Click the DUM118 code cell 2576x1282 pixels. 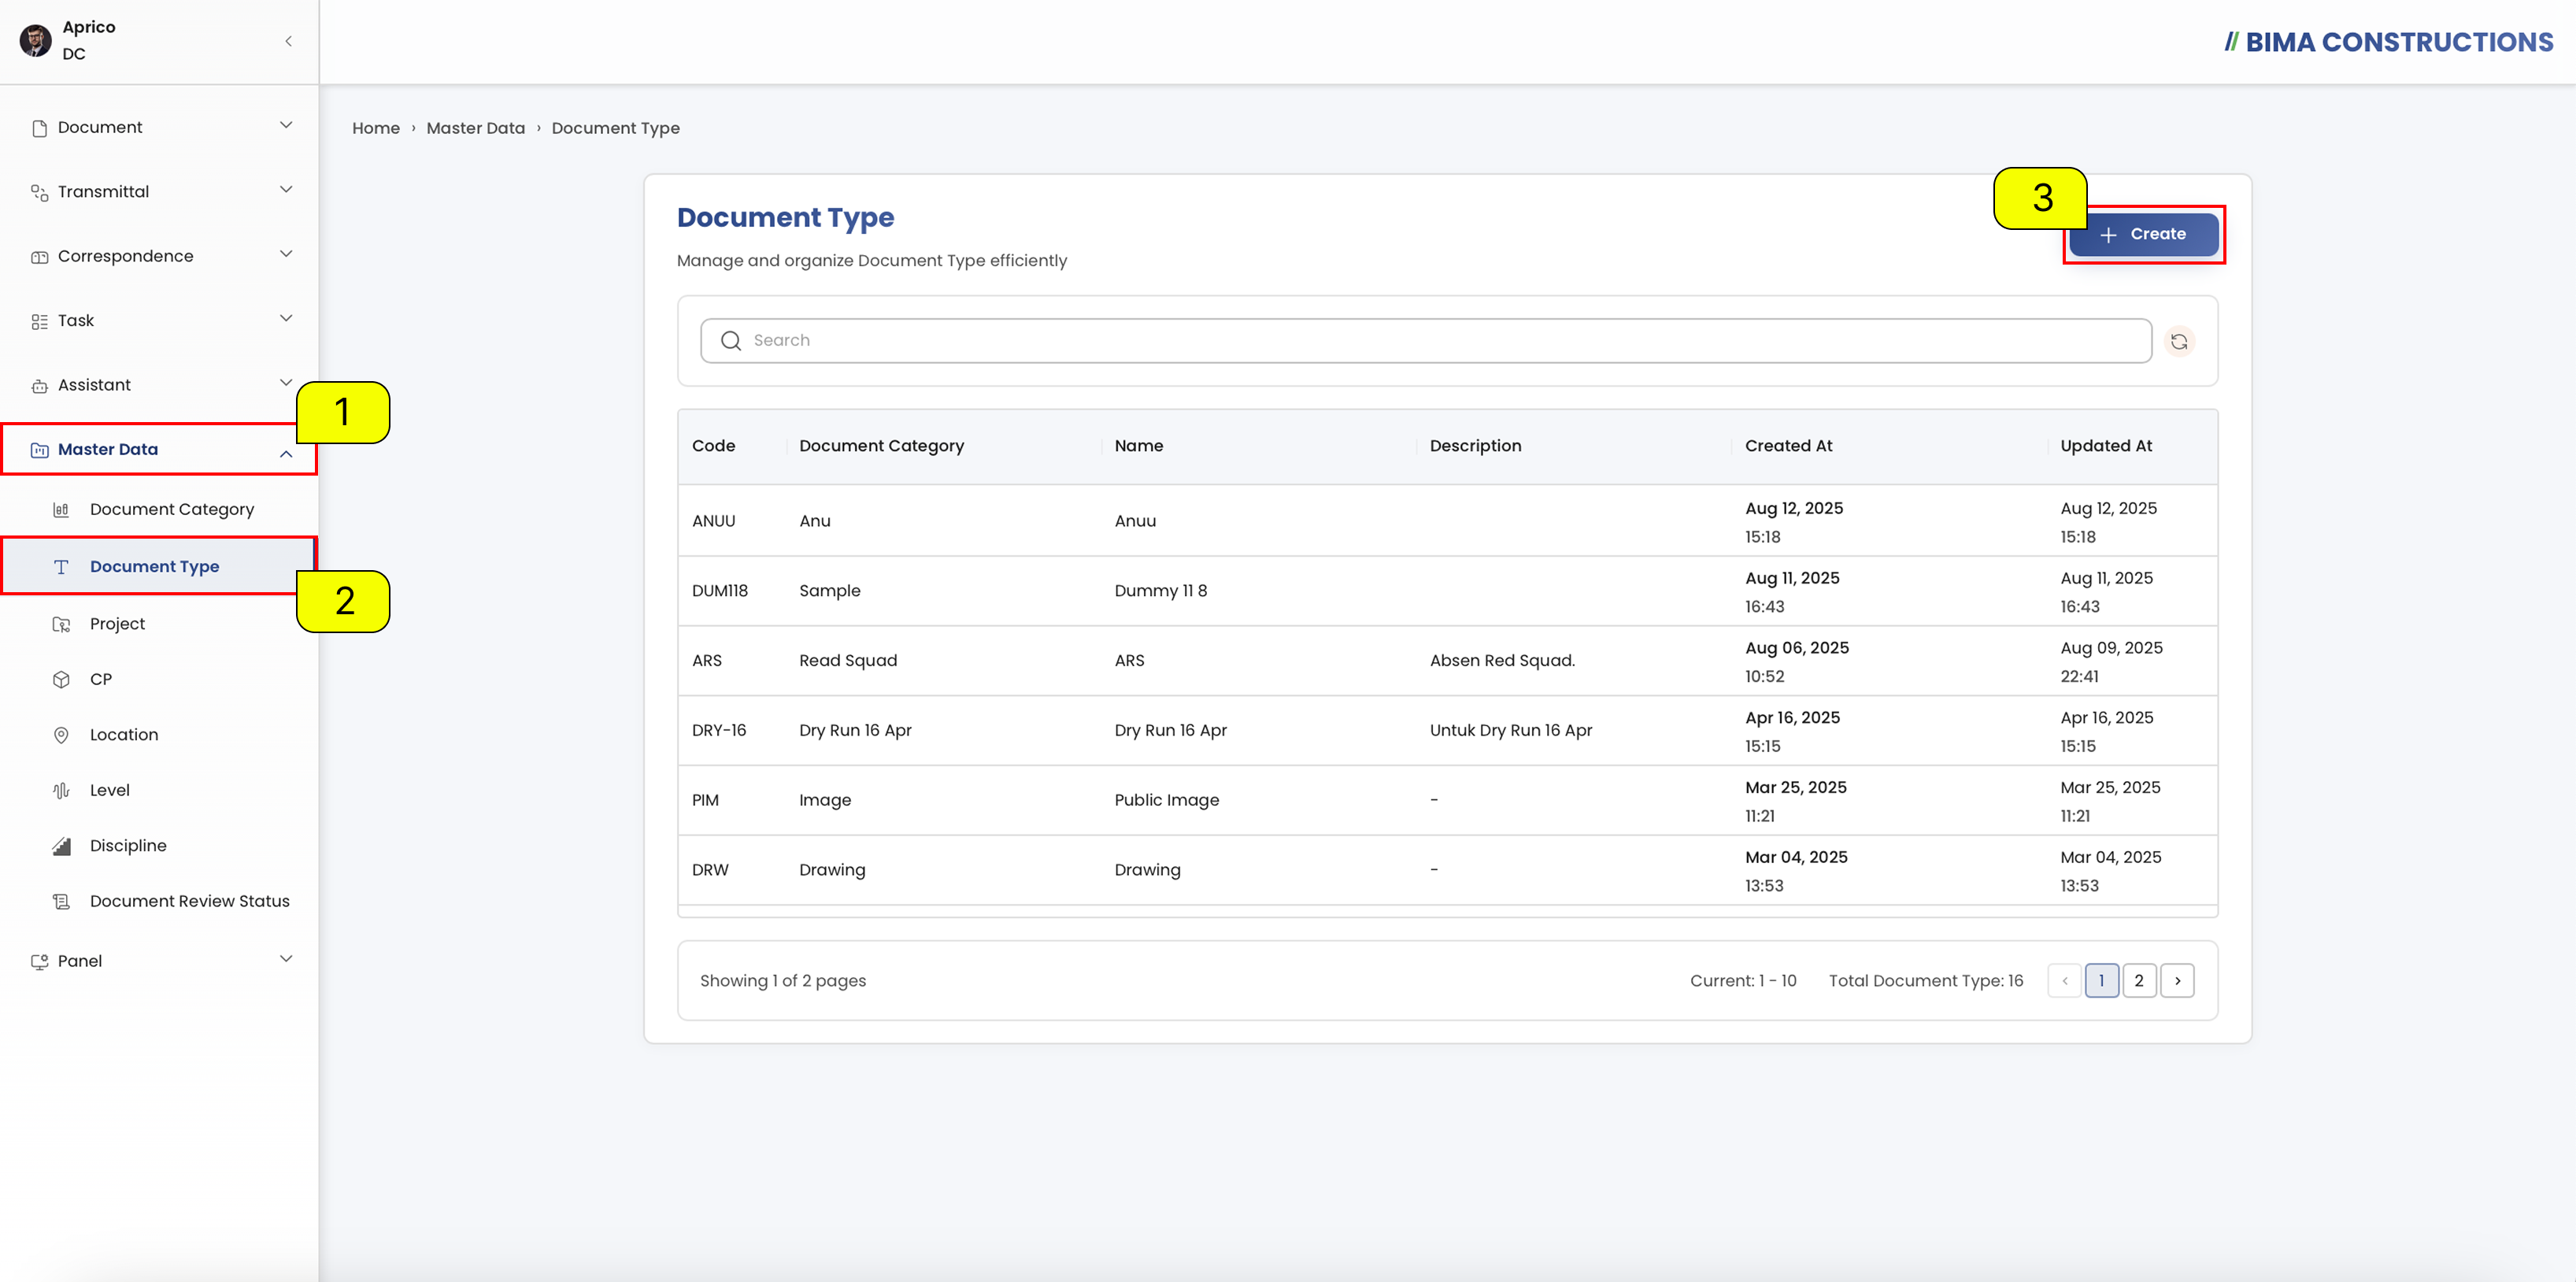pyautogui.click(x=719, y=591)
